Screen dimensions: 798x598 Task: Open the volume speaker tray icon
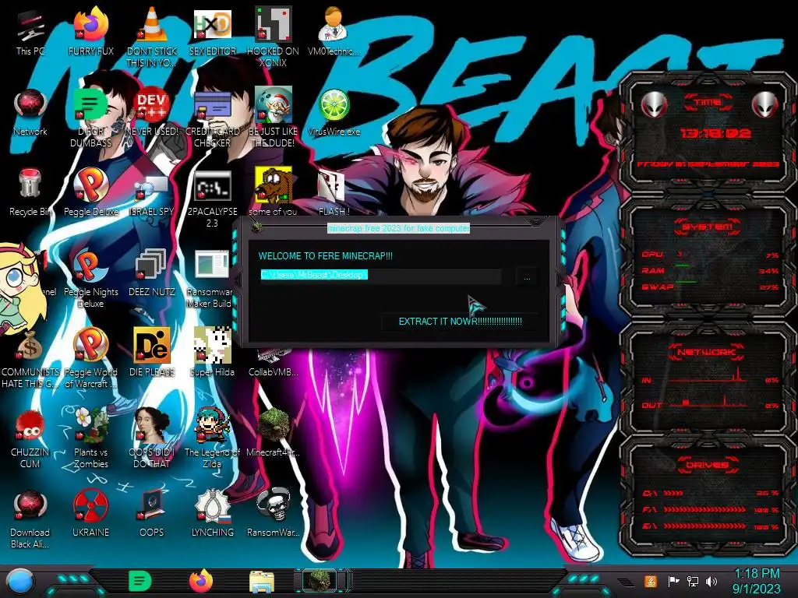tap(711, 581)
